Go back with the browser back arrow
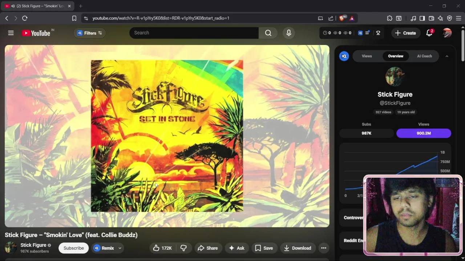The width and height of the screenshot is (465, 261). click(x=7, y=18)
